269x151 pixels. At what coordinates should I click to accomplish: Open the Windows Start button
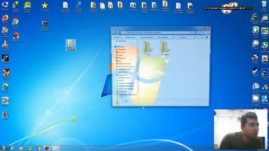(x=3, y=148)
